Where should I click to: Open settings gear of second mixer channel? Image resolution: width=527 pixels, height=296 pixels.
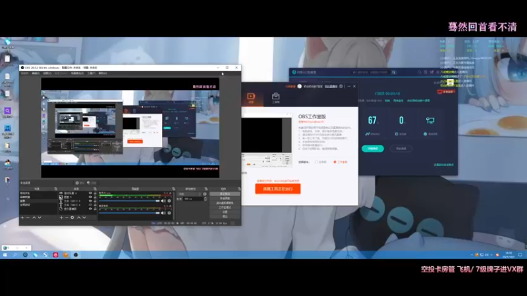point(169,212)
